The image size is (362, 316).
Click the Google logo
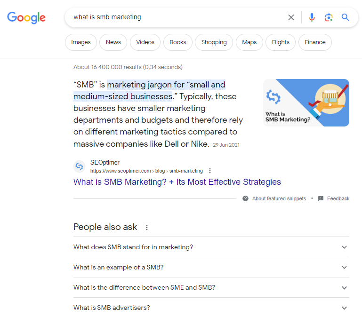[26, 18]
